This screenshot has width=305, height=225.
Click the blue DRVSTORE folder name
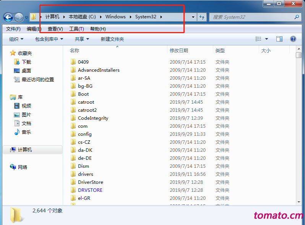tap(90, 190)
